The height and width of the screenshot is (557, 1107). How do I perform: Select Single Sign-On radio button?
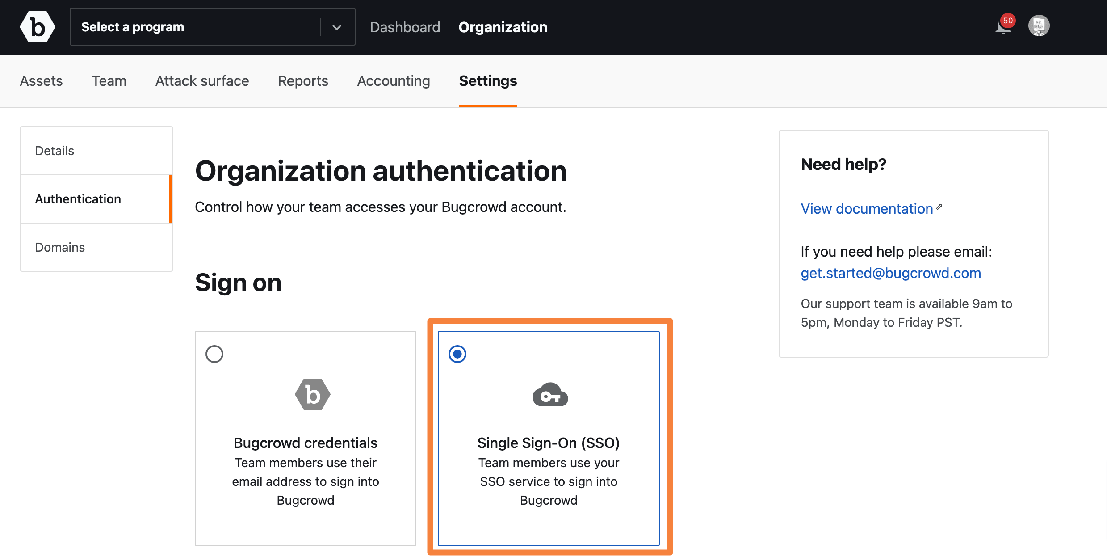click(x=457, y=354)
